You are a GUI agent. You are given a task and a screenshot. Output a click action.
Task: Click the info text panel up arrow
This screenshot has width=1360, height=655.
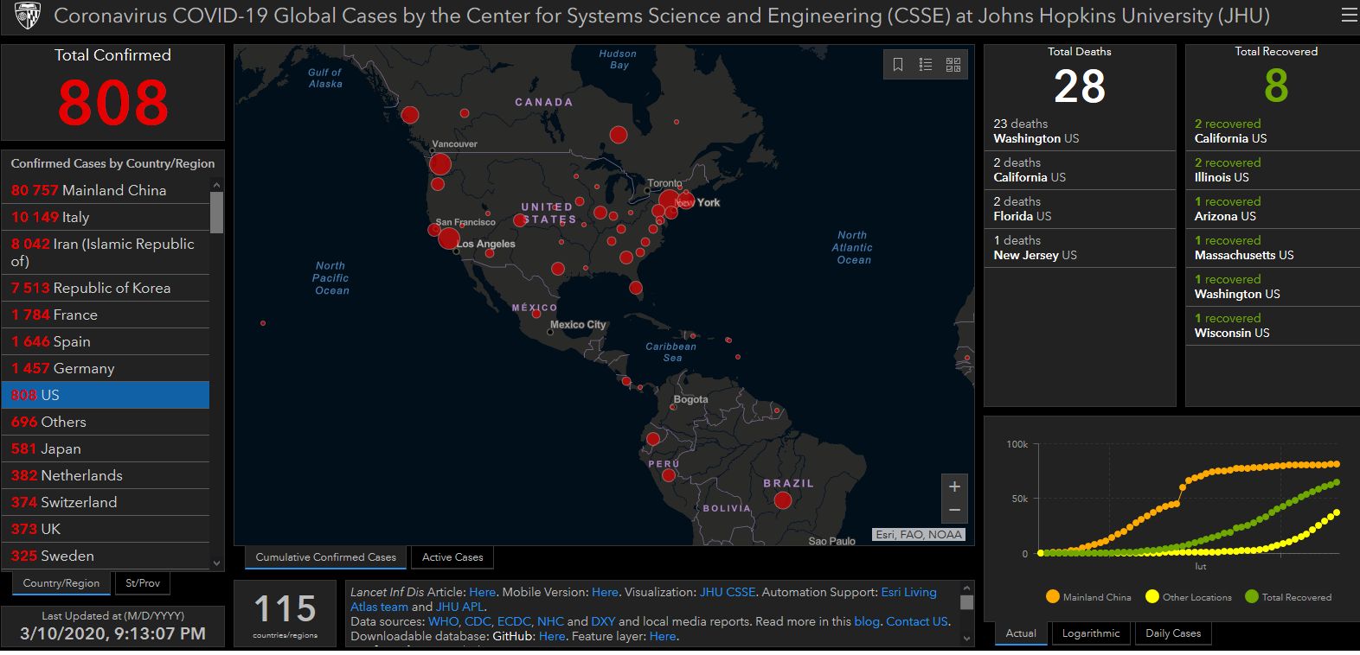[x=967, y=588]
